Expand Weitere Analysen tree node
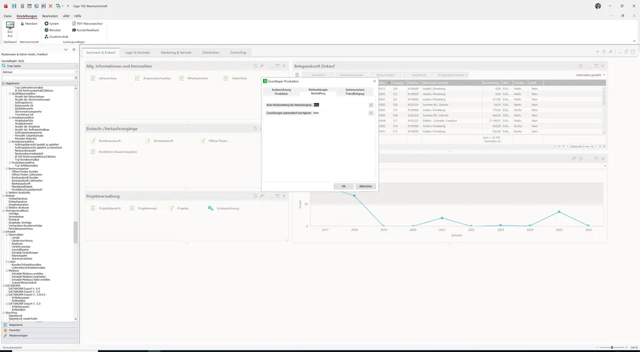This screenshot has width=640, height=352. click(x=6, y=207)
